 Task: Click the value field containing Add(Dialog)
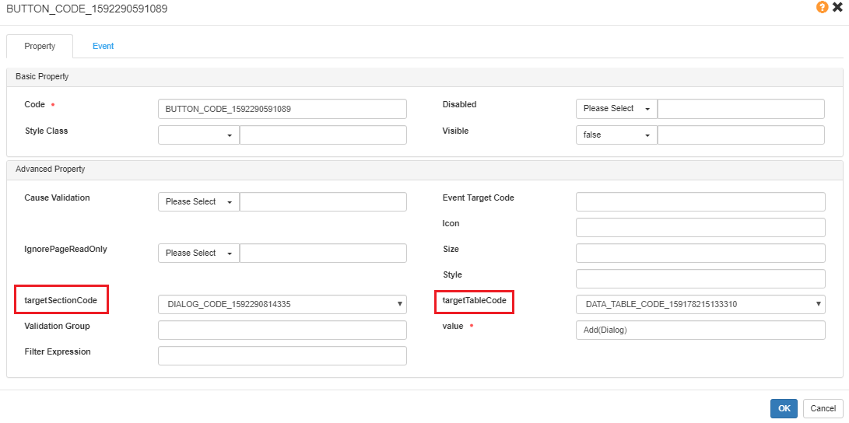[700, 330]
